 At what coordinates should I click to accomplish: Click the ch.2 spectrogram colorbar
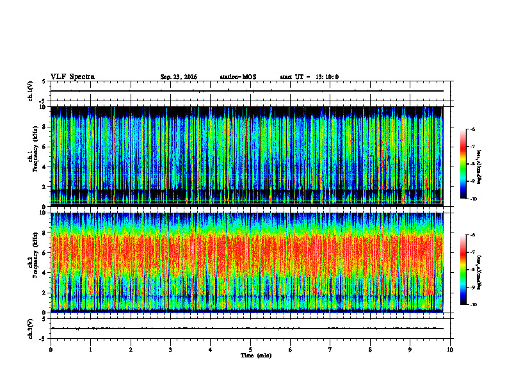point(463,270)
